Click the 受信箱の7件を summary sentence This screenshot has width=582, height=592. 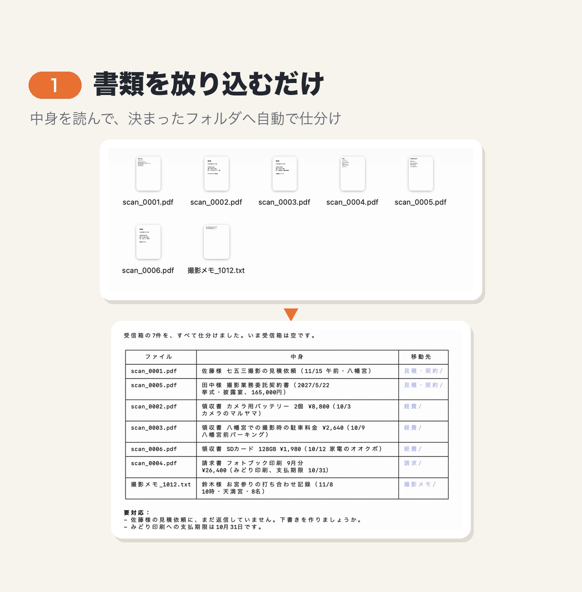[220, 336]
